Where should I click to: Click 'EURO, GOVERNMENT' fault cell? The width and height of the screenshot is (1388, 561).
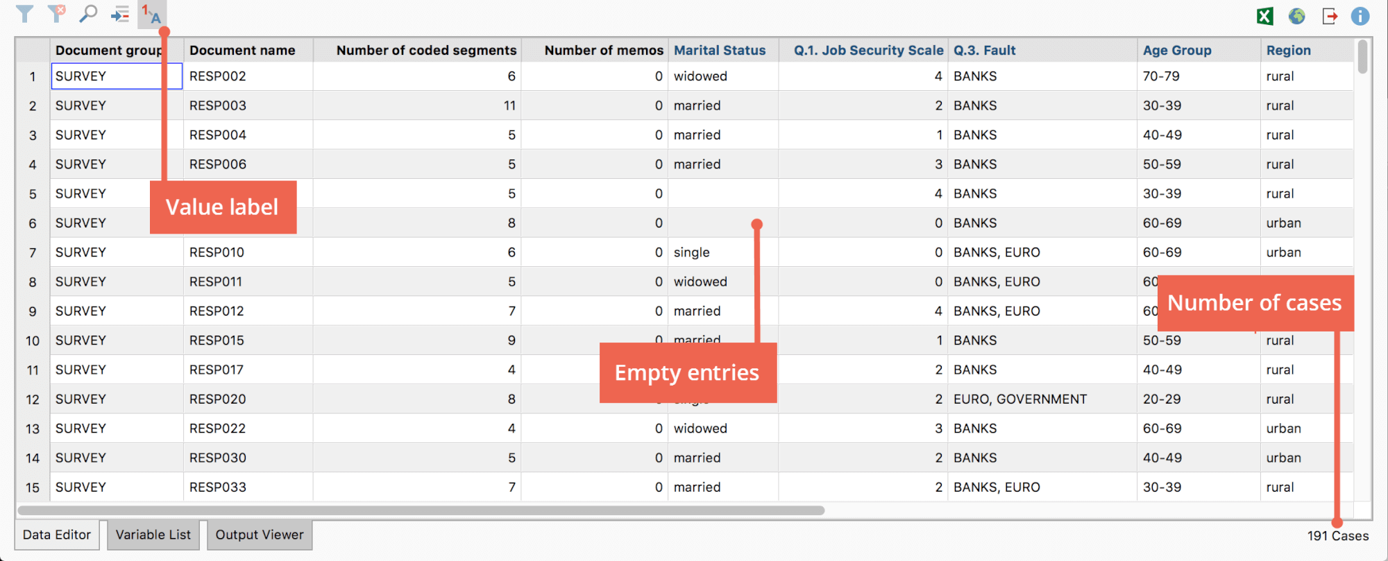pyautogui.click(x=1020, y=399)
